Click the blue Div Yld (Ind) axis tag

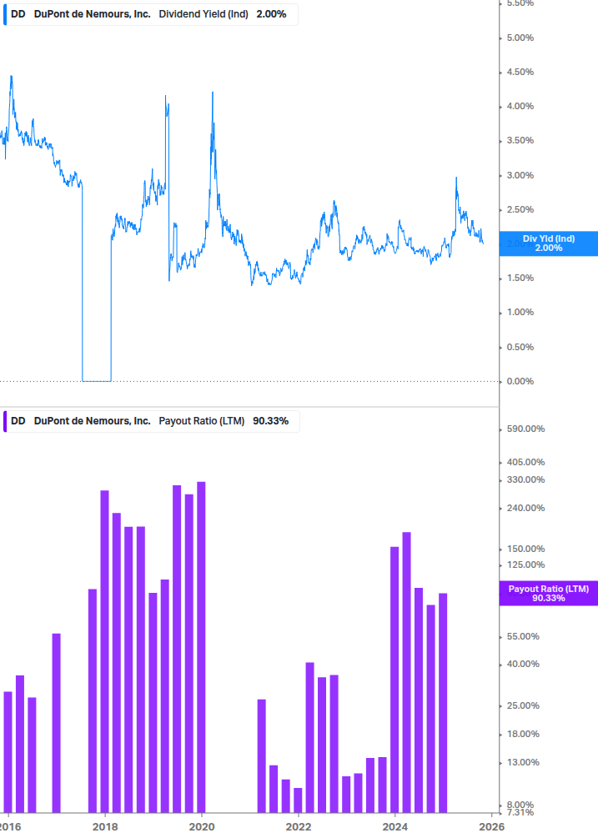click(x=549, y=243)
